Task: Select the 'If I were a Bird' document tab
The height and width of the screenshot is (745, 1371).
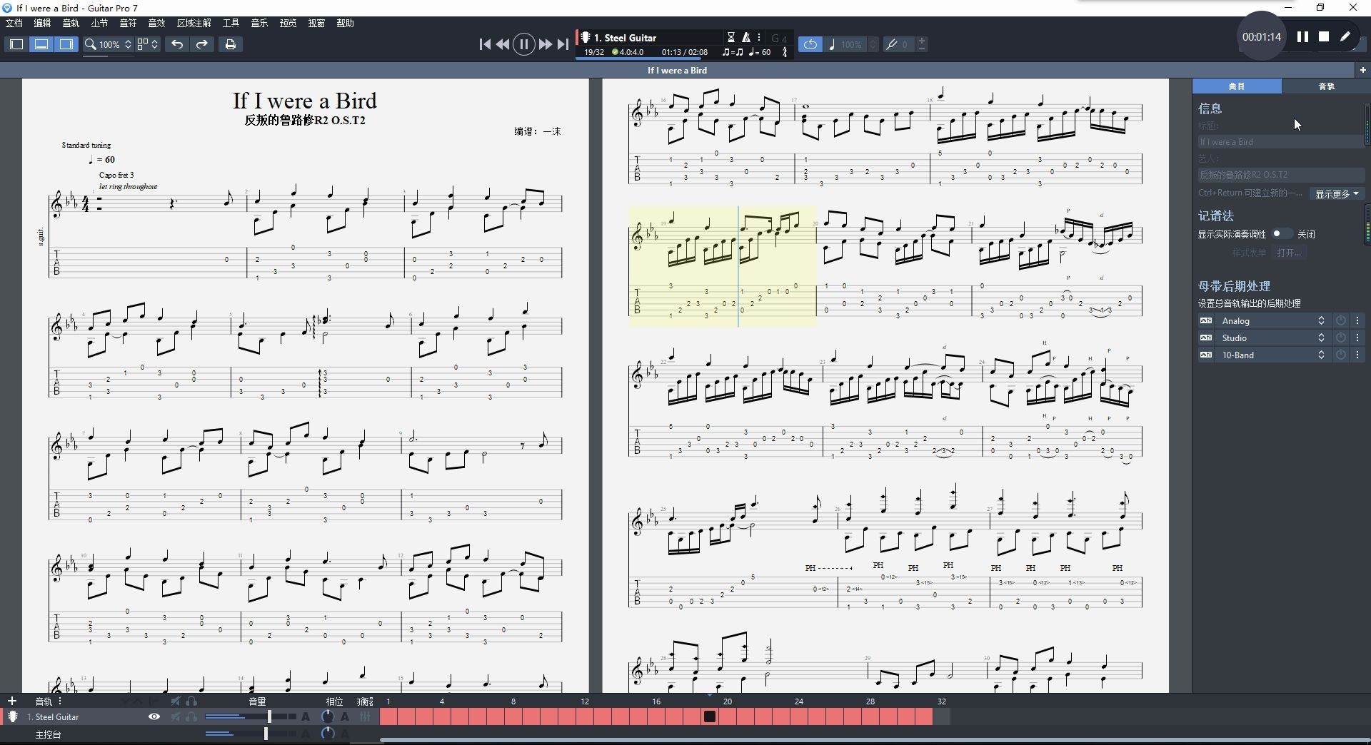Action: coord(677,70)
